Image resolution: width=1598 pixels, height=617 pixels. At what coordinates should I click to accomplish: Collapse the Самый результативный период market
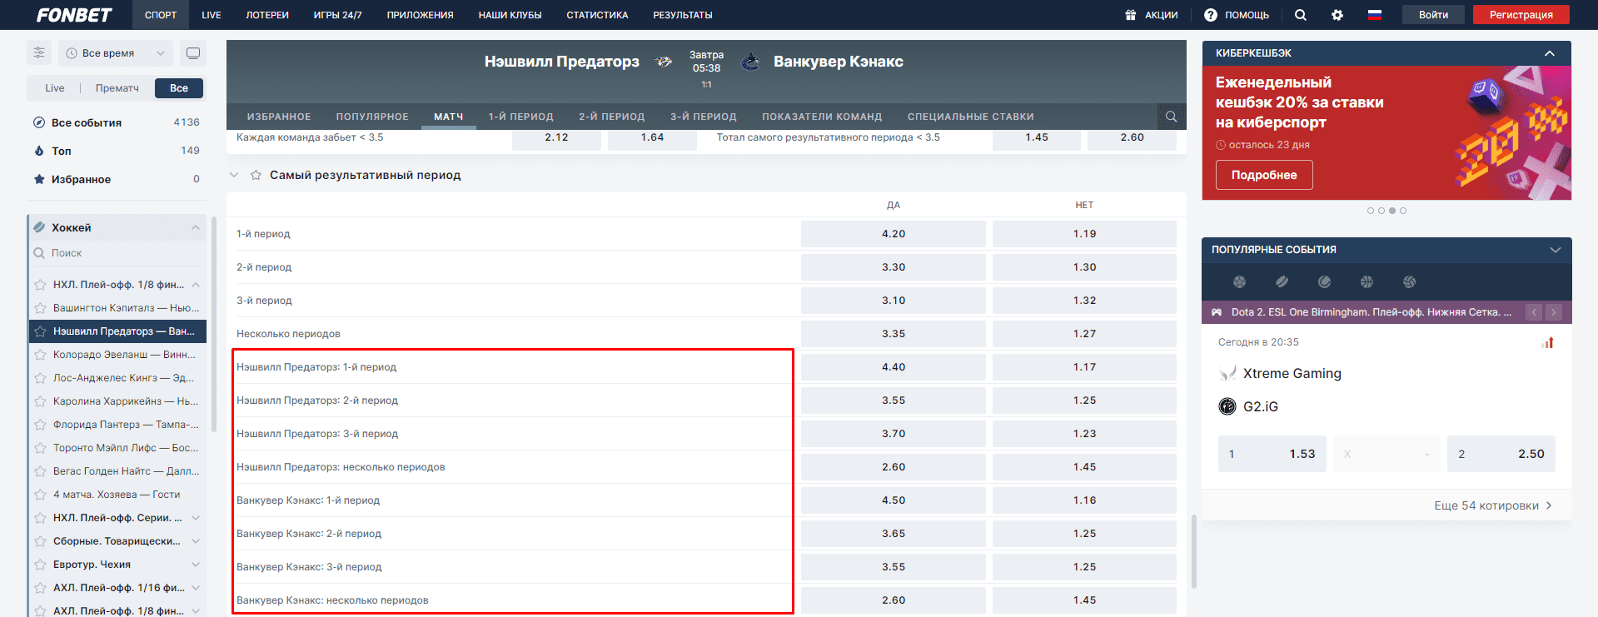[235, 175]
